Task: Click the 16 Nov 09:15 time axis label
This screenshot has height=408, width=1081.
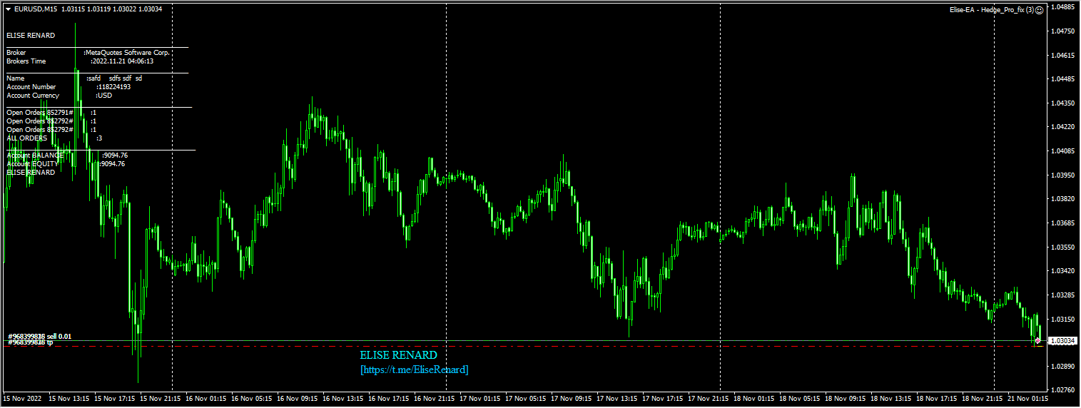Action: [x=298, y=399]
